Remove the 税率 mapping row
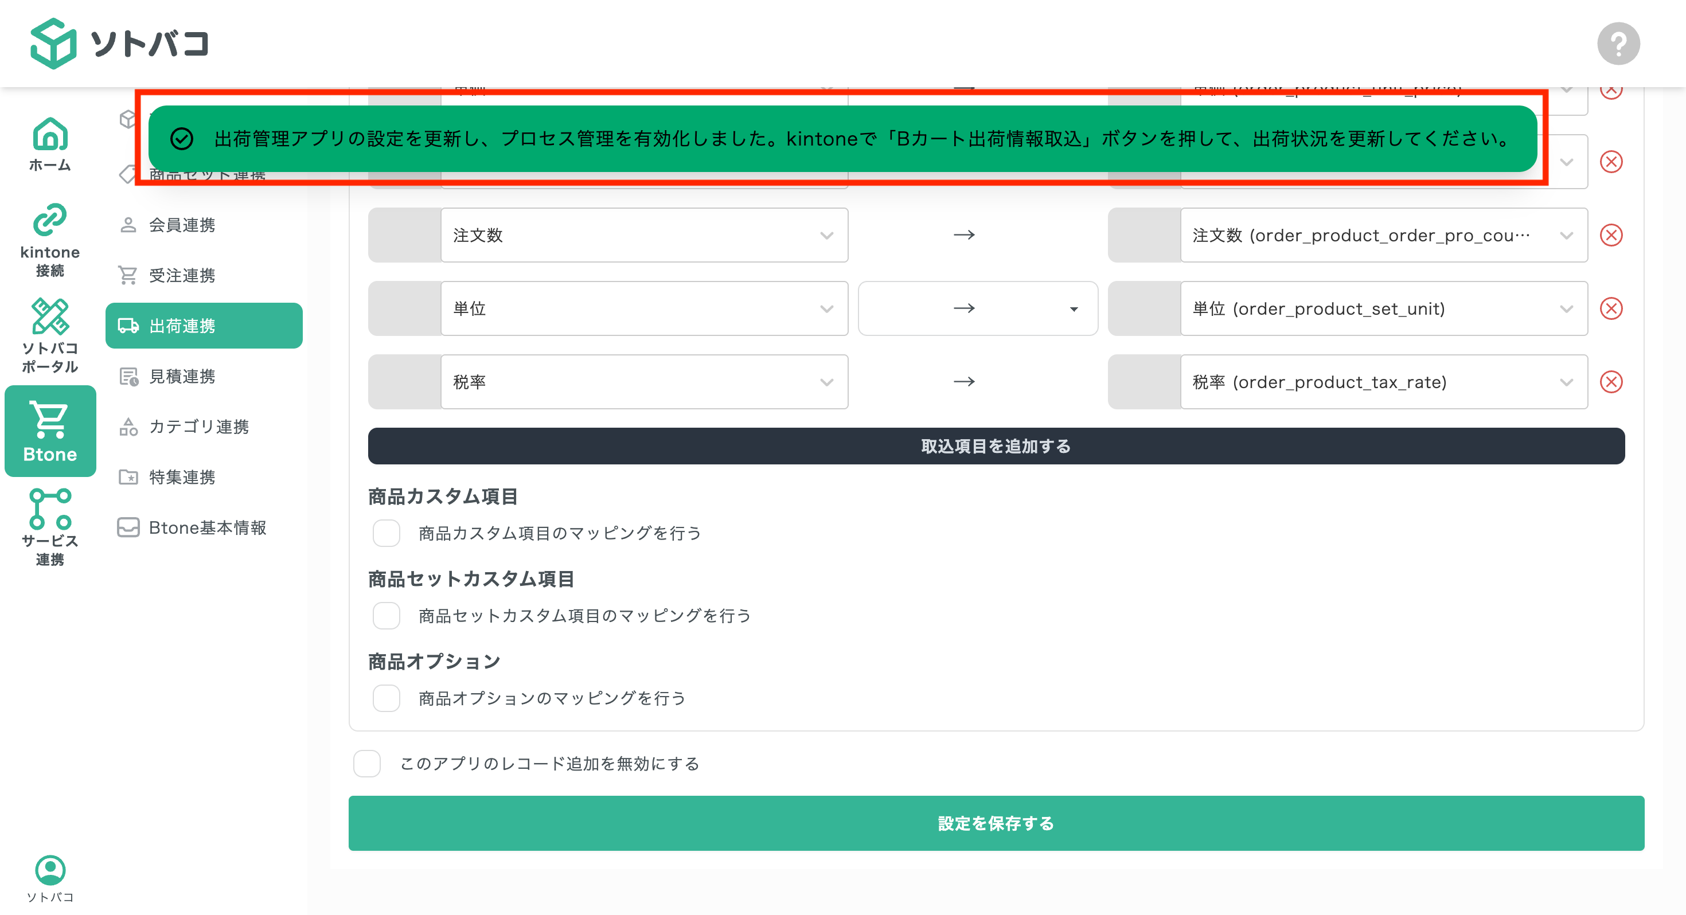Image resolution: width=1686 pixels, height=915 pixels. (1611, 382)
